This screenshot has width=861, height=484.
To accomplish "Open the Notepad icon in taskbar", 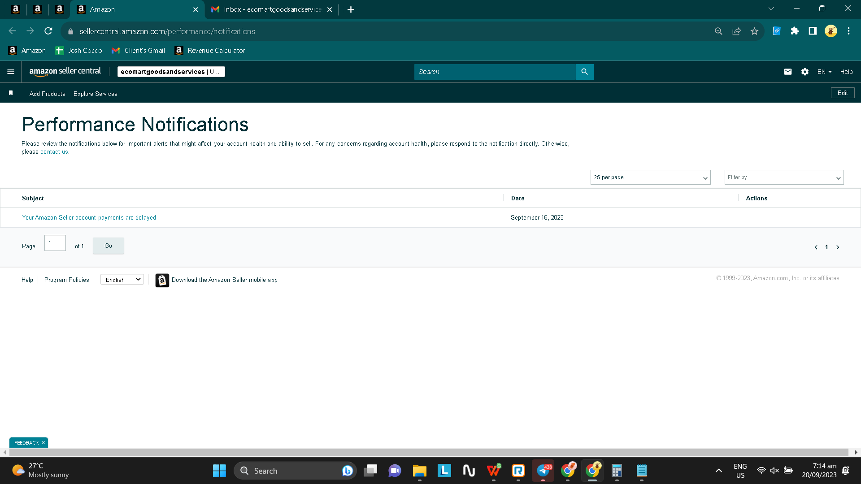I will pyautogui.click(x=642, y=471).
